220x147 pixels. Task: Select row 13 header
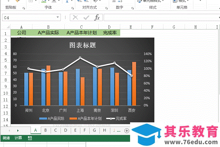(6, 113)
